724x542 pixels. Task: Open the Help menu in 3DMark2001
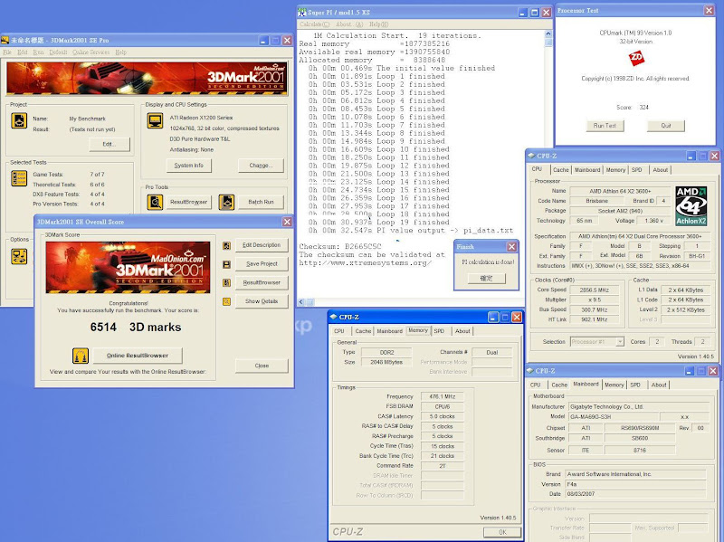tap(121, 52)
